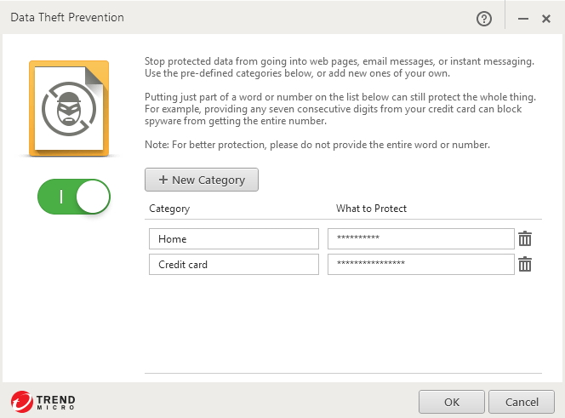565x418 pixels.
Task: Delete the Credit card category row
Action: (525, 265)
